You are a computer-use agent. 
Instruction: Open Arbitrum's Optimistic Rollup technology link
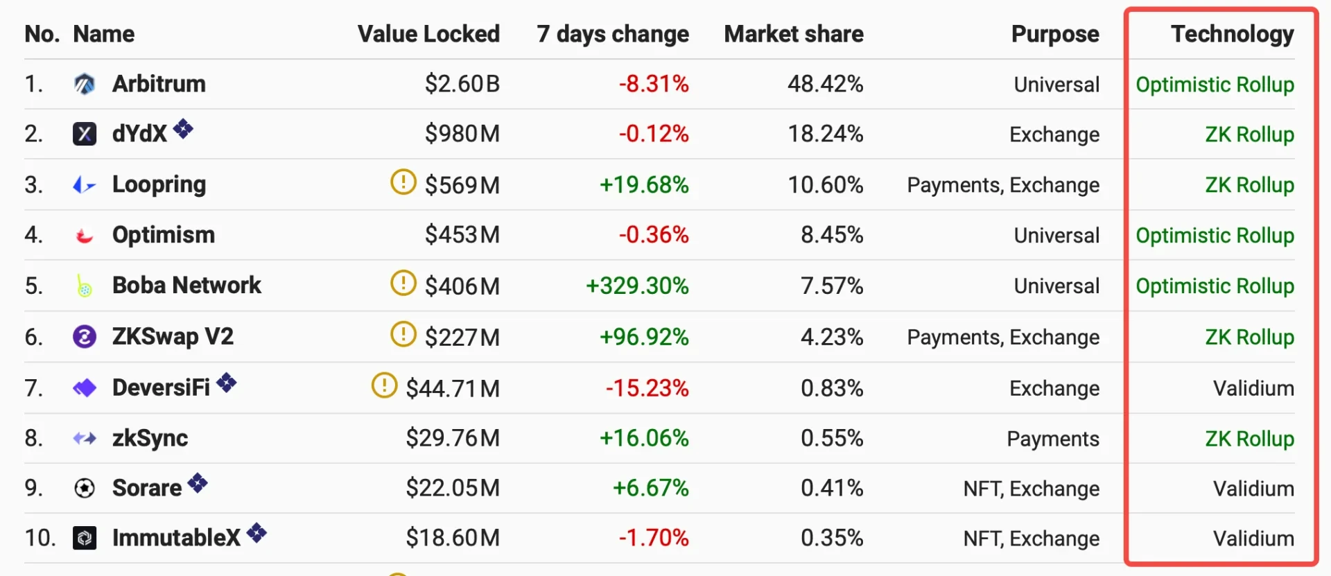[1215, 85]
